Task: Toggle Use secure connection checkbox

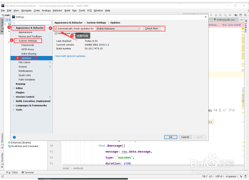Action: pyautogui.click(x=56, y=33)
